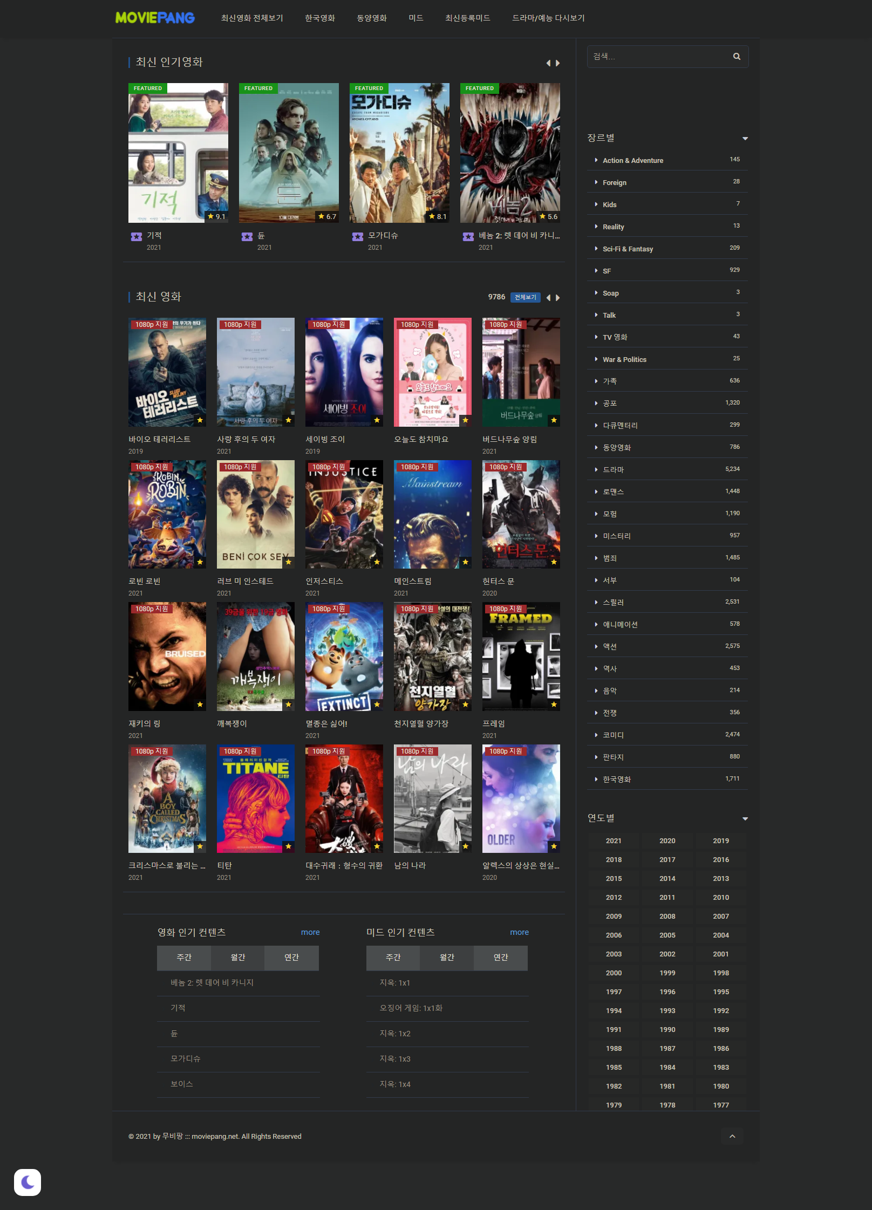The image size is (872, 1210).
Task: Collapse the 연도별 year section
Action: tap(745, 819)
